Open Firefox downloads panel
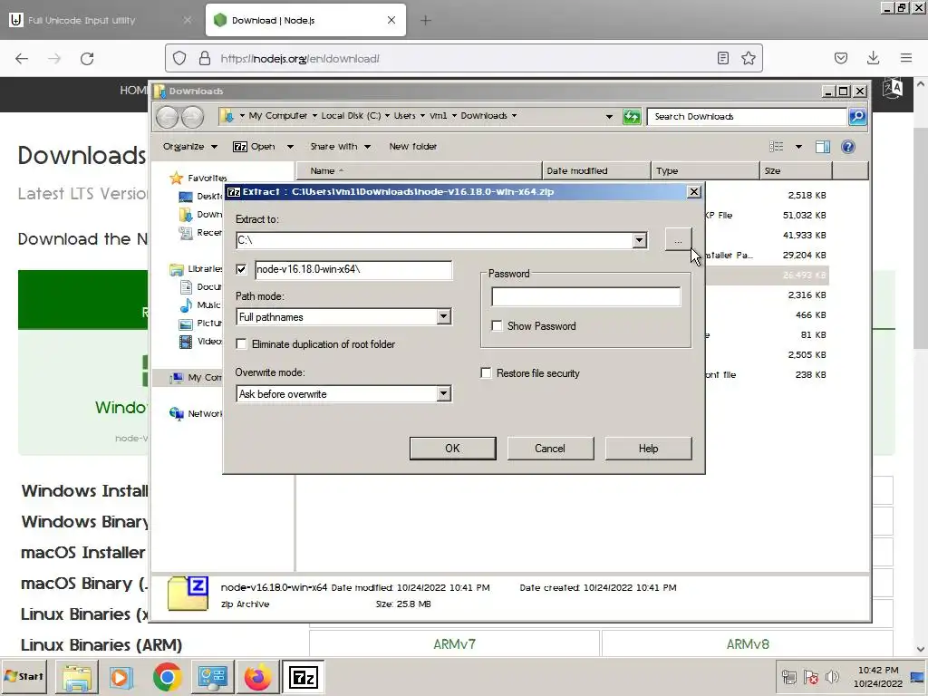Screen dimensions: 928x696 pyautogui.click(x=873, y=58)
